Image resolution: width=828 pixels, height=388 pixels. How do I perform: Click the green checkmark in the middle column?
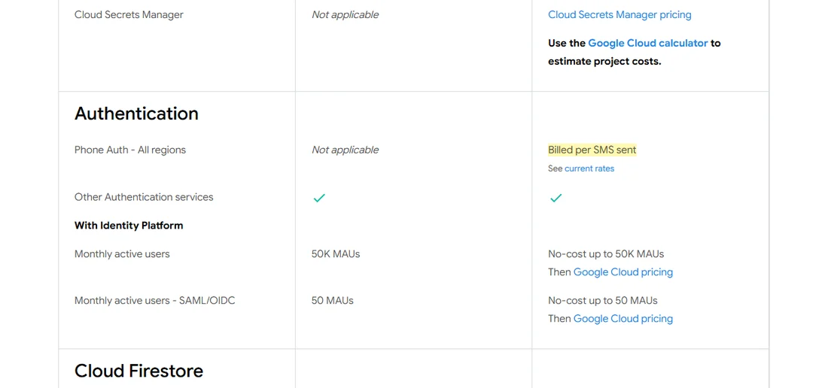coord(319,198)
